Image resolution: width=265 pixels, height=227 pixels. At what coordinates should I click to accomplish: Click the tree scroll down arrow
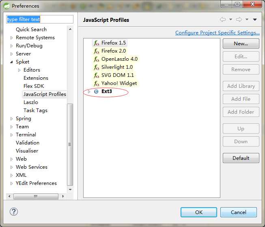pos(70,190)
